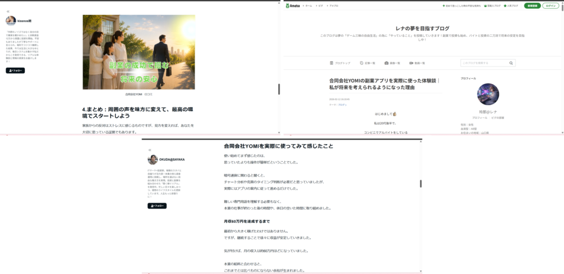
Task: Follow kissnos with the フォロー button
Action: tap(15, 70)
